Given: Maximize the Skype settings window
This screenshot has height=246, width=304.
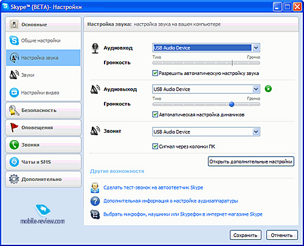Looking at the screenshot, I should pos(287,7).
